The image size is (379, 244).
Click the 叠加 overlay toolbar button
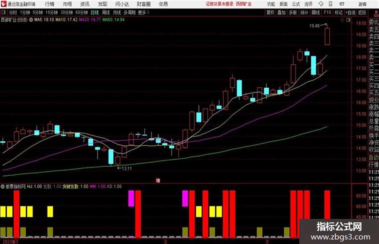tap(282, 12)
